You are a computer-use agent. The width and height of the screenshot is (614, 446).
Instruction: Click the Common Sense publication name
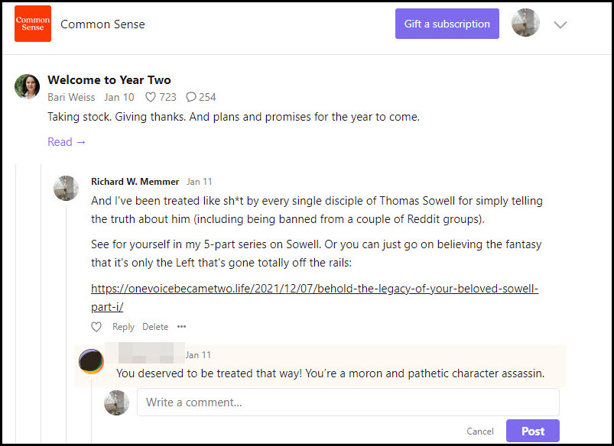coord(102,24)
